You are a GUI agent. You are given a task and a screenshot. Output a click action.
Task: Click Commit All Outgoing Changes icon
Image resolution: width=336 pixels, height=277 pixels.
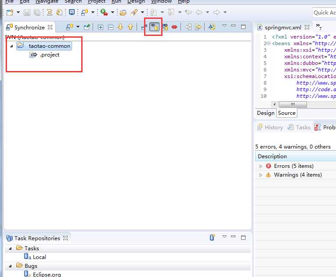(199, 27)
